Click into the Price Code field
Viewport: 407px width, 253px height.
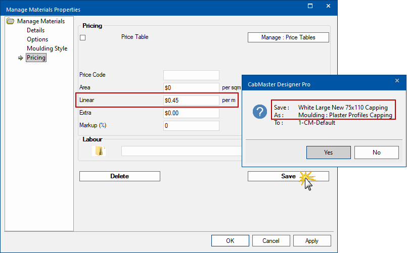tap(191, 75)
